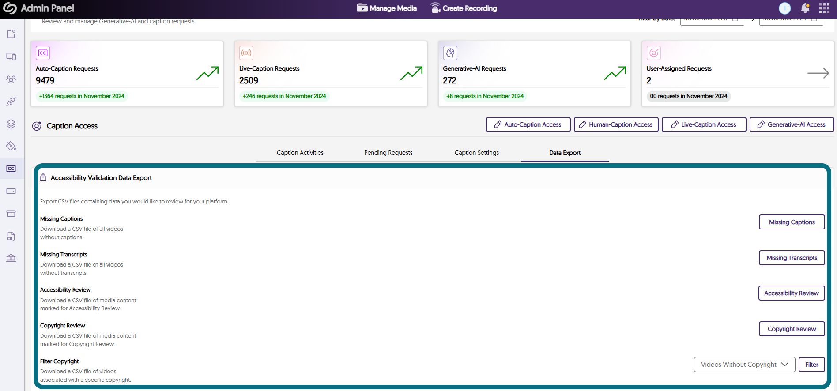Click the Auto-Caption Requests trend arrow
The height and width of the screenshot is (391, 837).
pos(207,73)
